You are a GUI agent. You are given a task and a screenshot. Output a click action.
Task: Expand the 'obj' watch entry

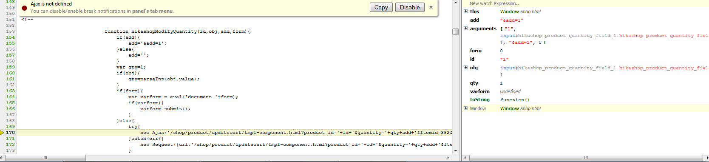[465, 68]
